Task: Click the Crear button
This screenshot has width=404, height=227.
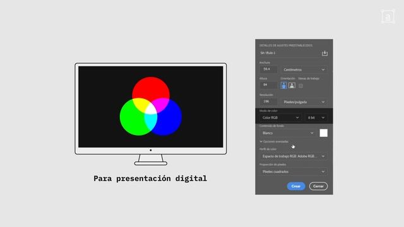Action: click(x=296, y=186)
